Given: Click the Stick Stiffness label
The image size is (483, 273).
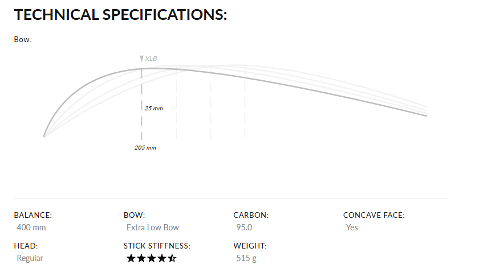Looking at the screenshot, I should (x=157, y=246).
